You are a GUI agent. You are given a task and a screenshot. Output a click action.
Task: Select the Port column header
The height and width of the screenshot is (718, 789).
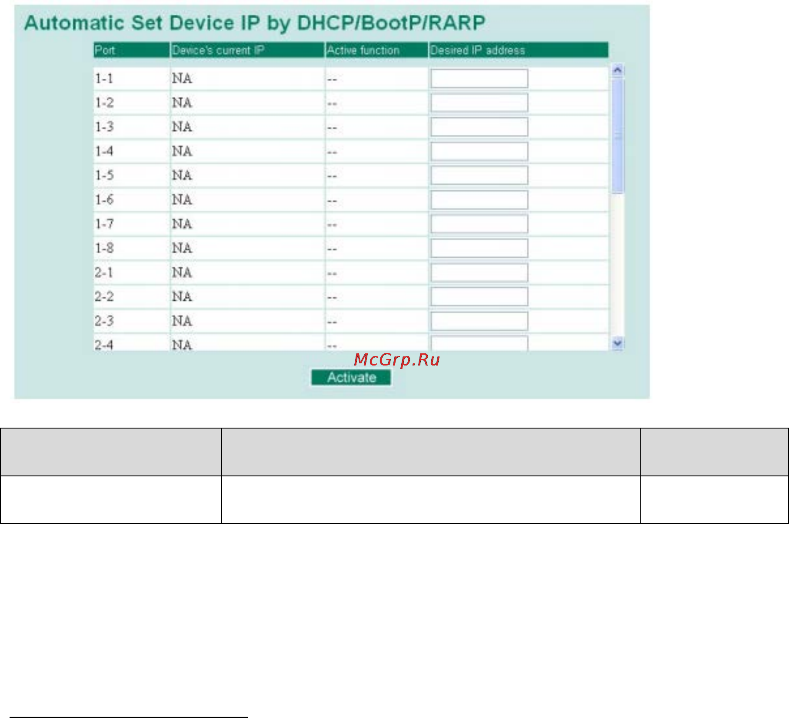coord(131,50)
